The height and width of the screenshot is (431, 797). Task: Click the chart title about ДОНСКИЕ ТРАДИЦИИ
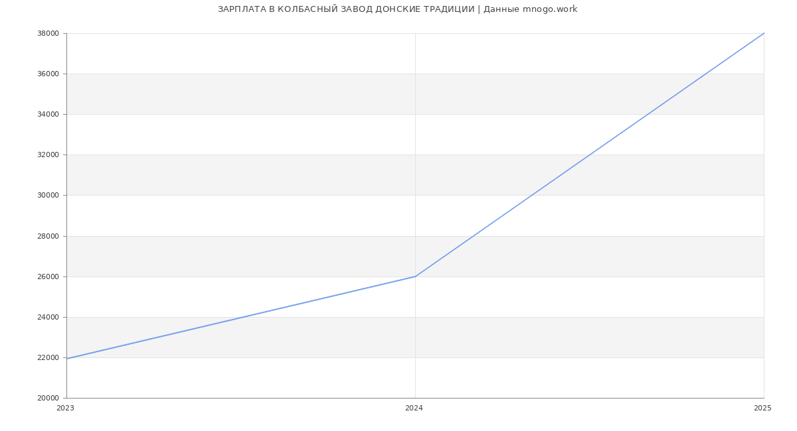397,9
